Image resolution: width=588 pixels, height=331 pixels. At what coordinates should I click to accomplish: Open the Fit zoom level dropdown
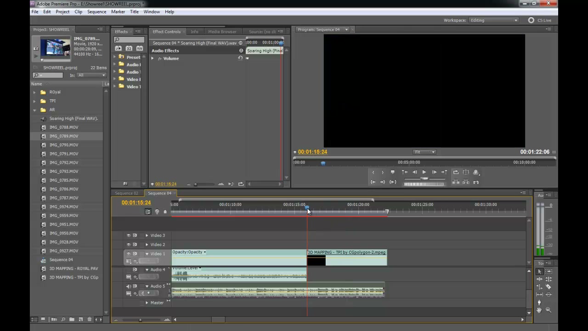[424, 152]
